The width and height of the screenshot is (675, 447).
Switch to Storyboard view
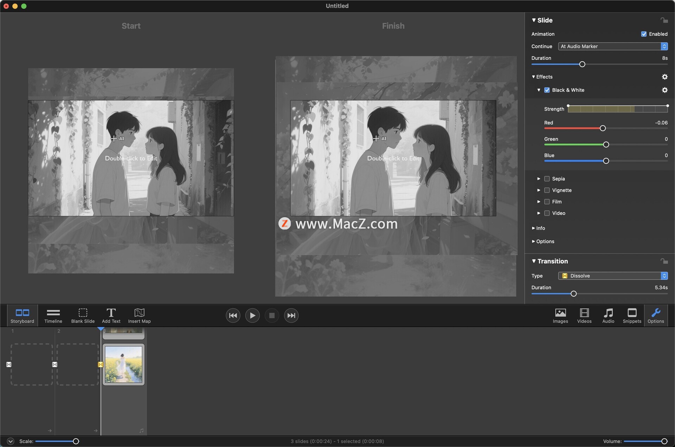point(22,316)
